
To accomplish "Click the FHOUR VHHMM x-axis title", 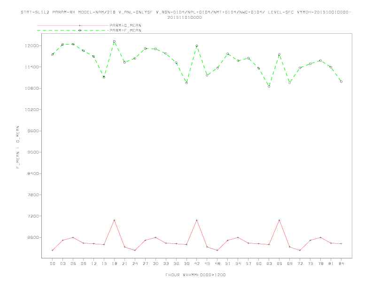I will tap(195, 275).
